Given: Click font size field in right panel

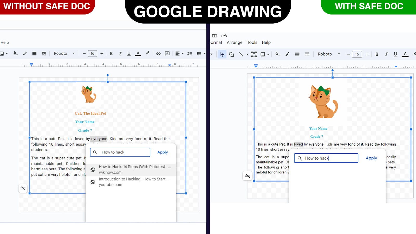Looking at the screenshot, I should pyautogui.click(x=357, y=54).
